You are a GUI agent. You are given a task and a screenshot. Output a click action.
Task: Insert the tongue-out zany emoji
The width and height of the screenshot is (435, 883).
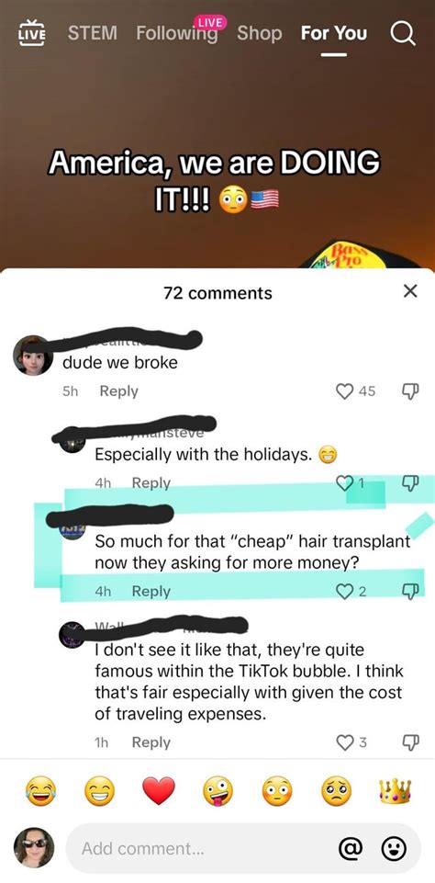point(217,791)
